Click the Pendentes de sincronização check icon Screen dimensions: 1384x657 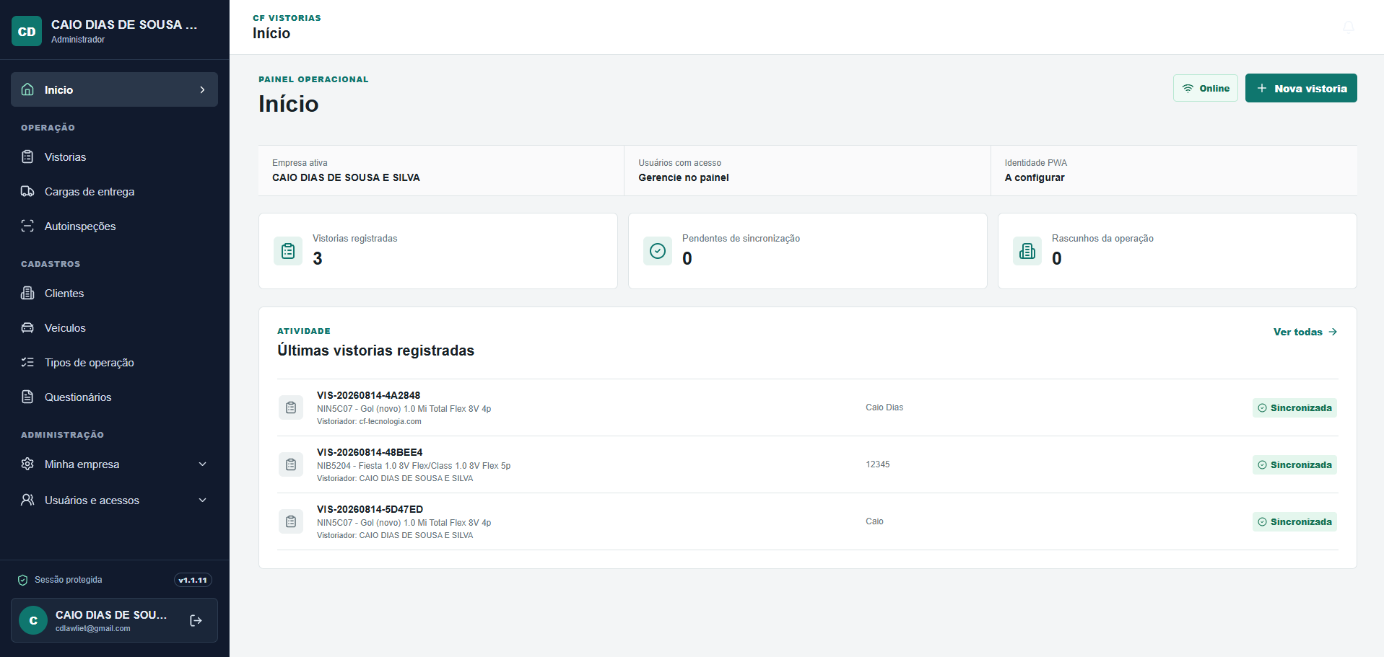coord(658,251)
